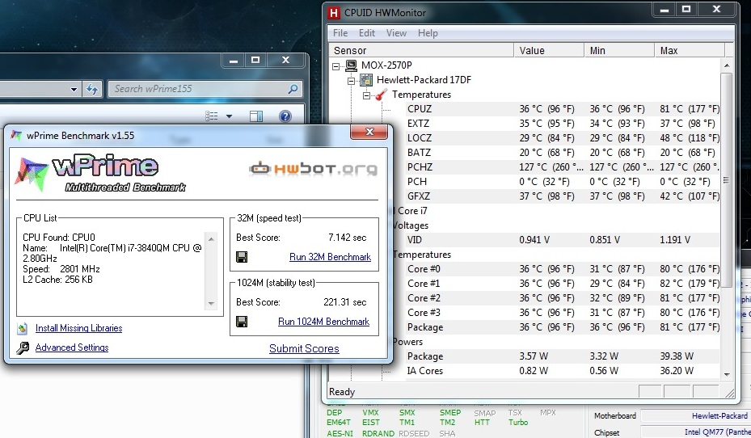
Task: Click the Temperatures thermometer icon
Action: coord(382,95)
